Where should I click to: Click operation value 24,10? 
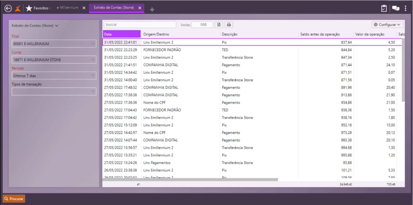click(x=391, y=65)
